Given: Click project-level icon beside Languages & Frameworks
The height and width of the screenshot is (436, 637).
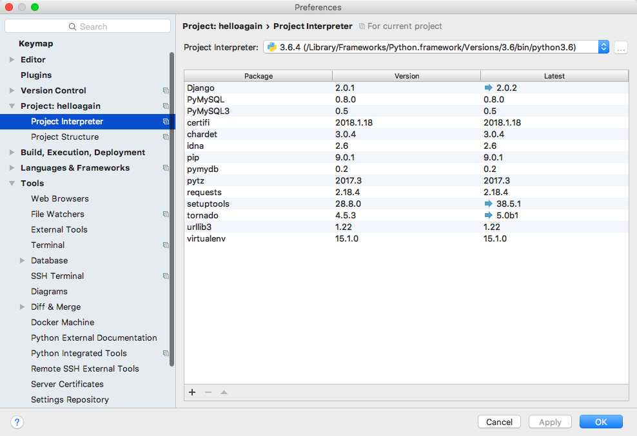Looking at the screenshot, I should 166,167.
